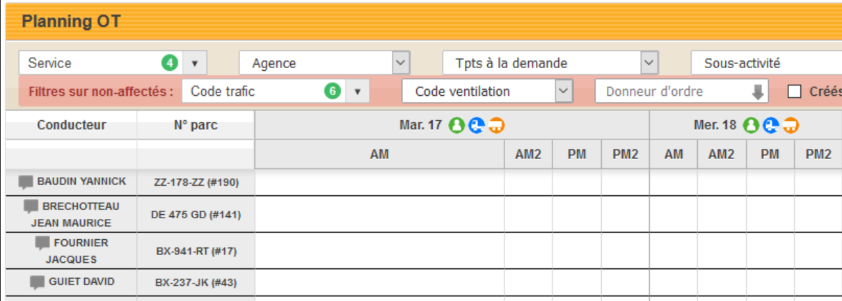
Task: Tick the Créés checkbox
Action: coord(795,91)
